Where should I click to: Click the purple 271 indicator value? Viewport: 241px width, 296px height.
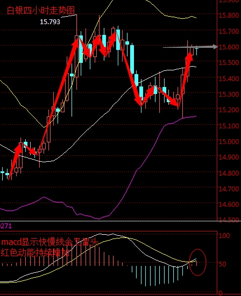pos(6,226)
